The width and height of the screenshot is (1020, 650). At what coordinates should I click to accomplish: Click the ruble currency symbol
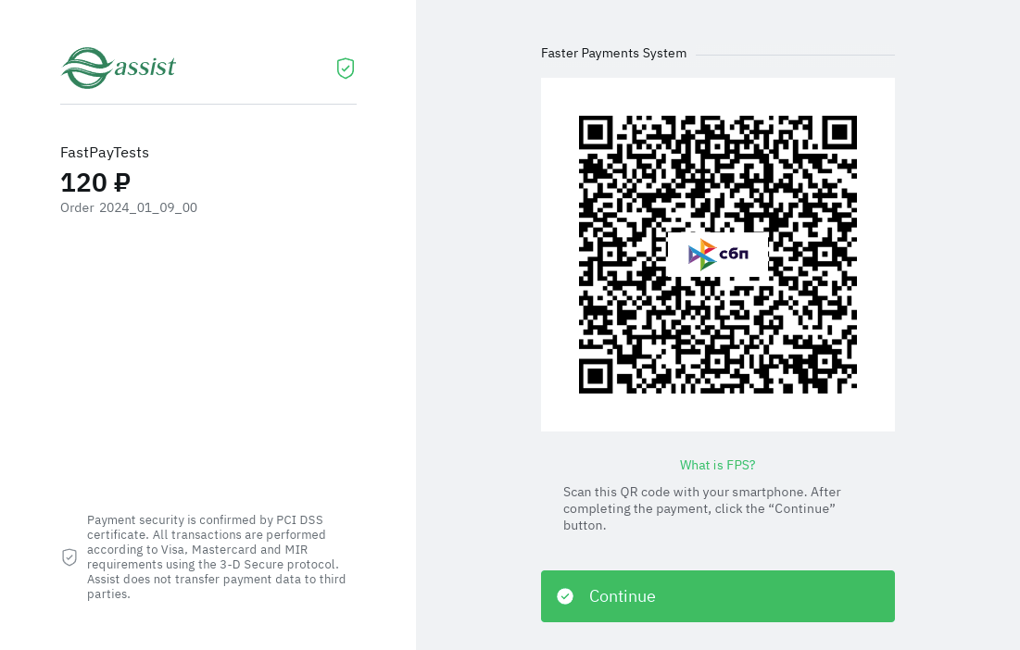pos(121,182)
